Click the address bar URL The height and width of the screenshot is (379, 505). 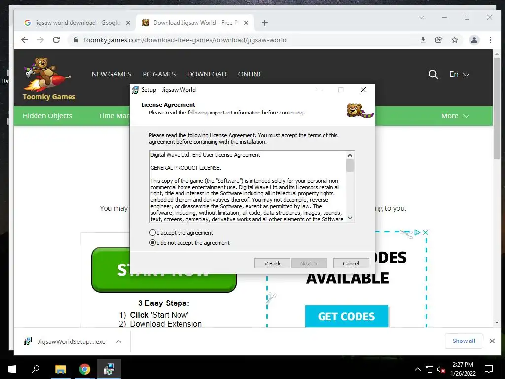(x=185, y=40)
